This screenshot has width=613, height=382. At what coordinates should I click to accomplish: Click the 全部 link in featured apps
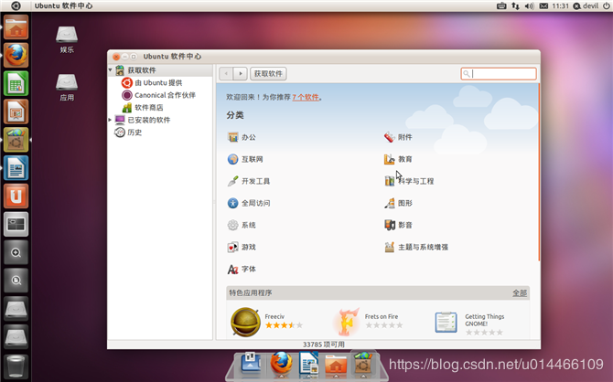(x=520, y=293)
